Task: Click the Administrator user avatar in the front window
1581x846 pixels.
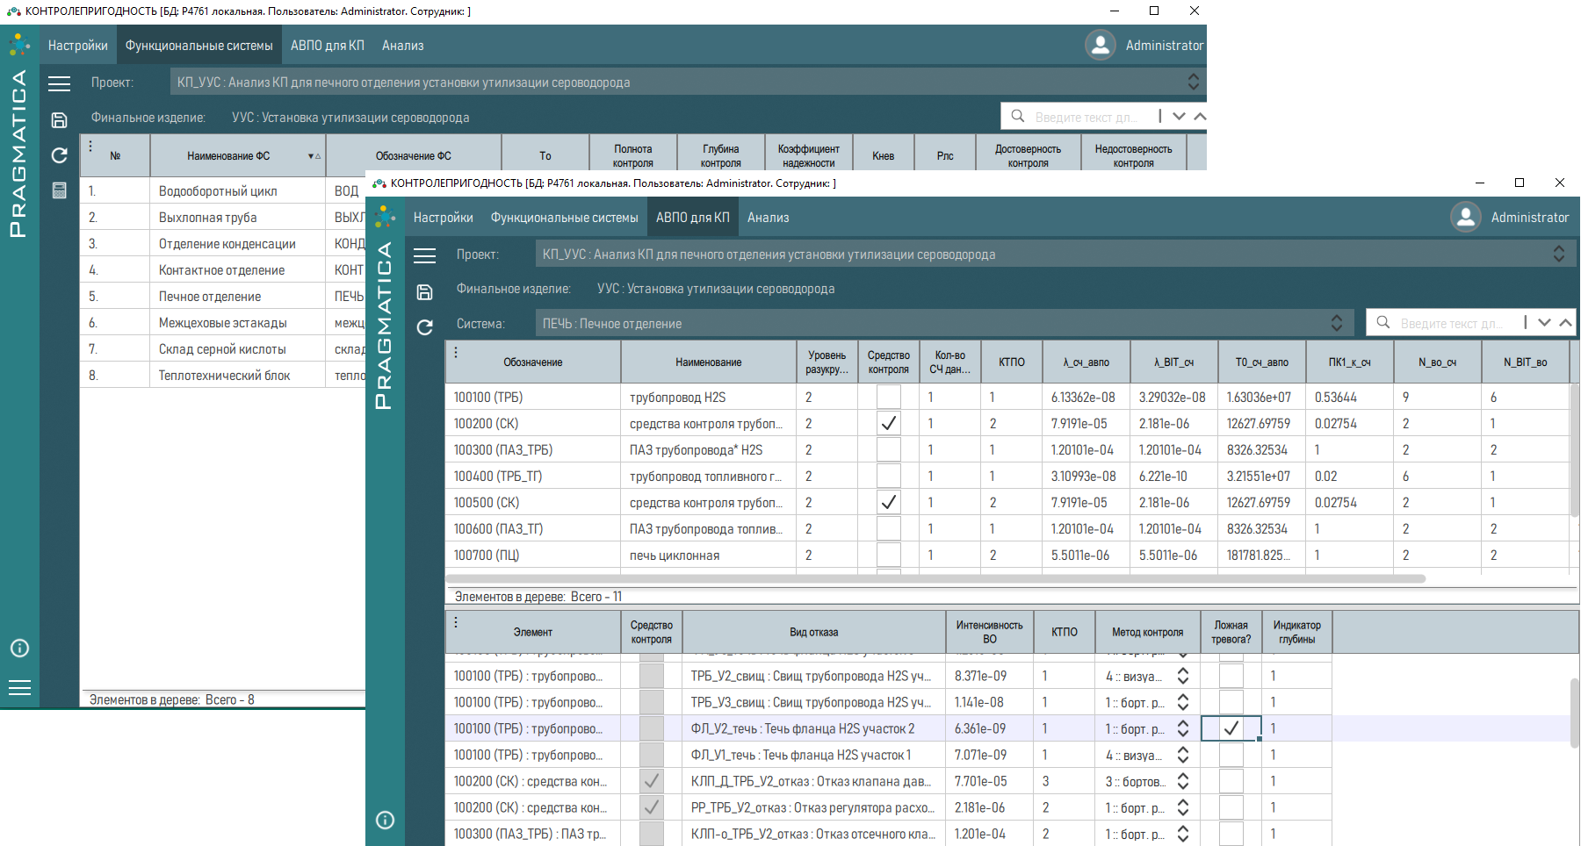Action: (1465, 218)
